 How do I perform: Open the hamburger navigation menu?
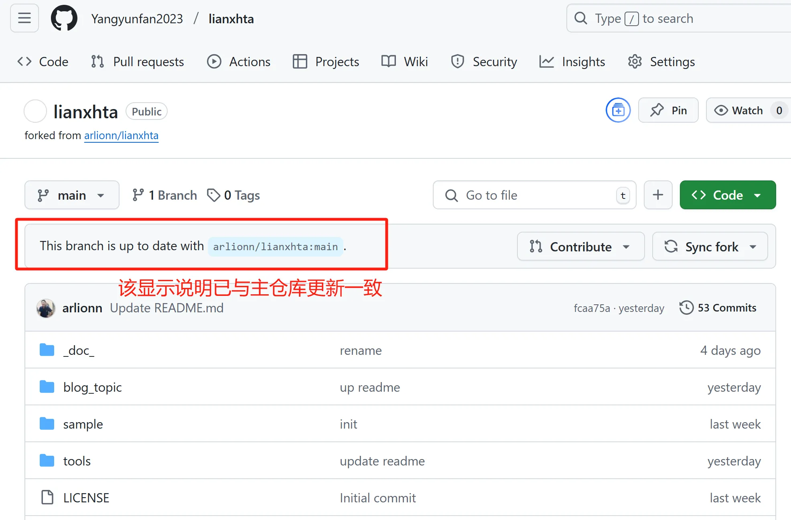[24, 18]
